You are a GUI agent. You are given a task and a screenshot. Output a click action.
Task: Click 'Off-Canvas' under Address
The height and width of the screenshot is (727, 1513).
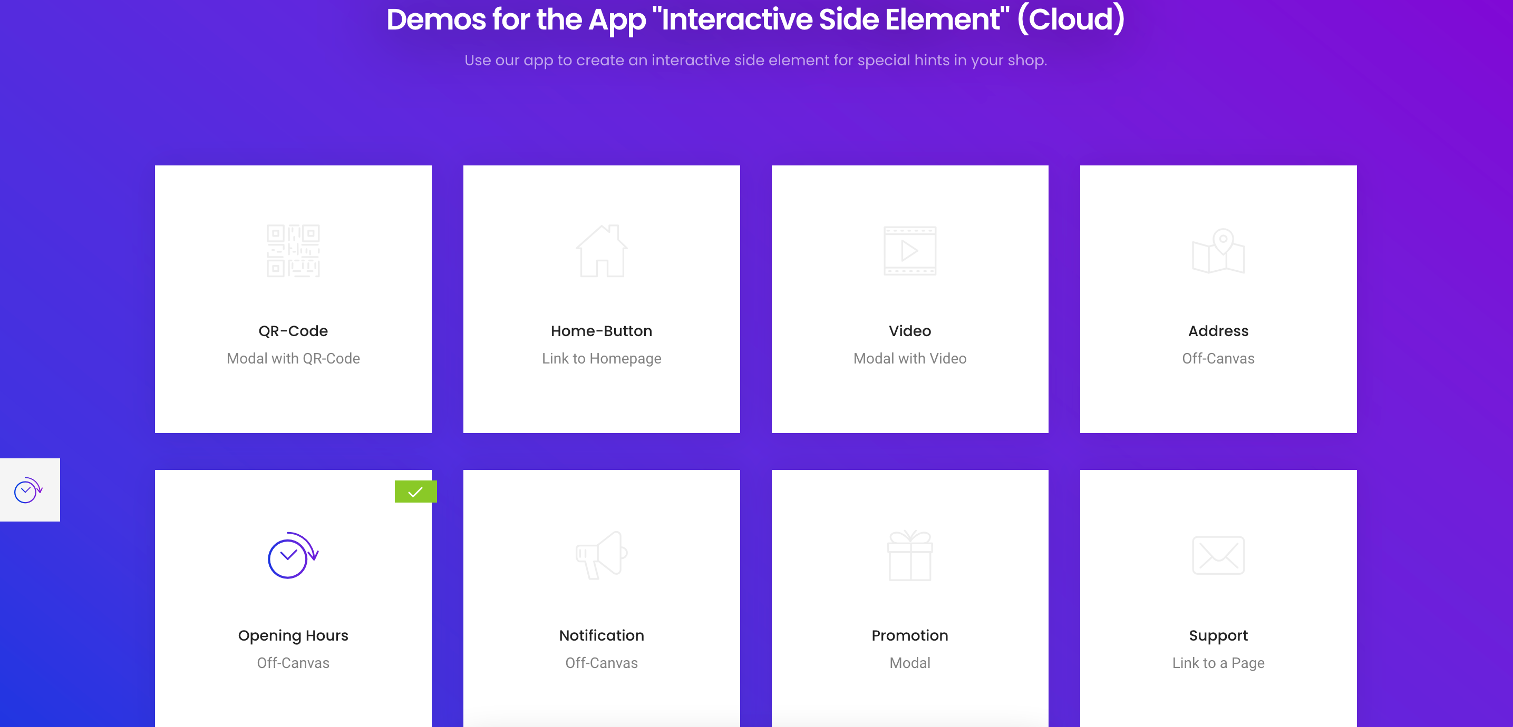point(1218,359)
